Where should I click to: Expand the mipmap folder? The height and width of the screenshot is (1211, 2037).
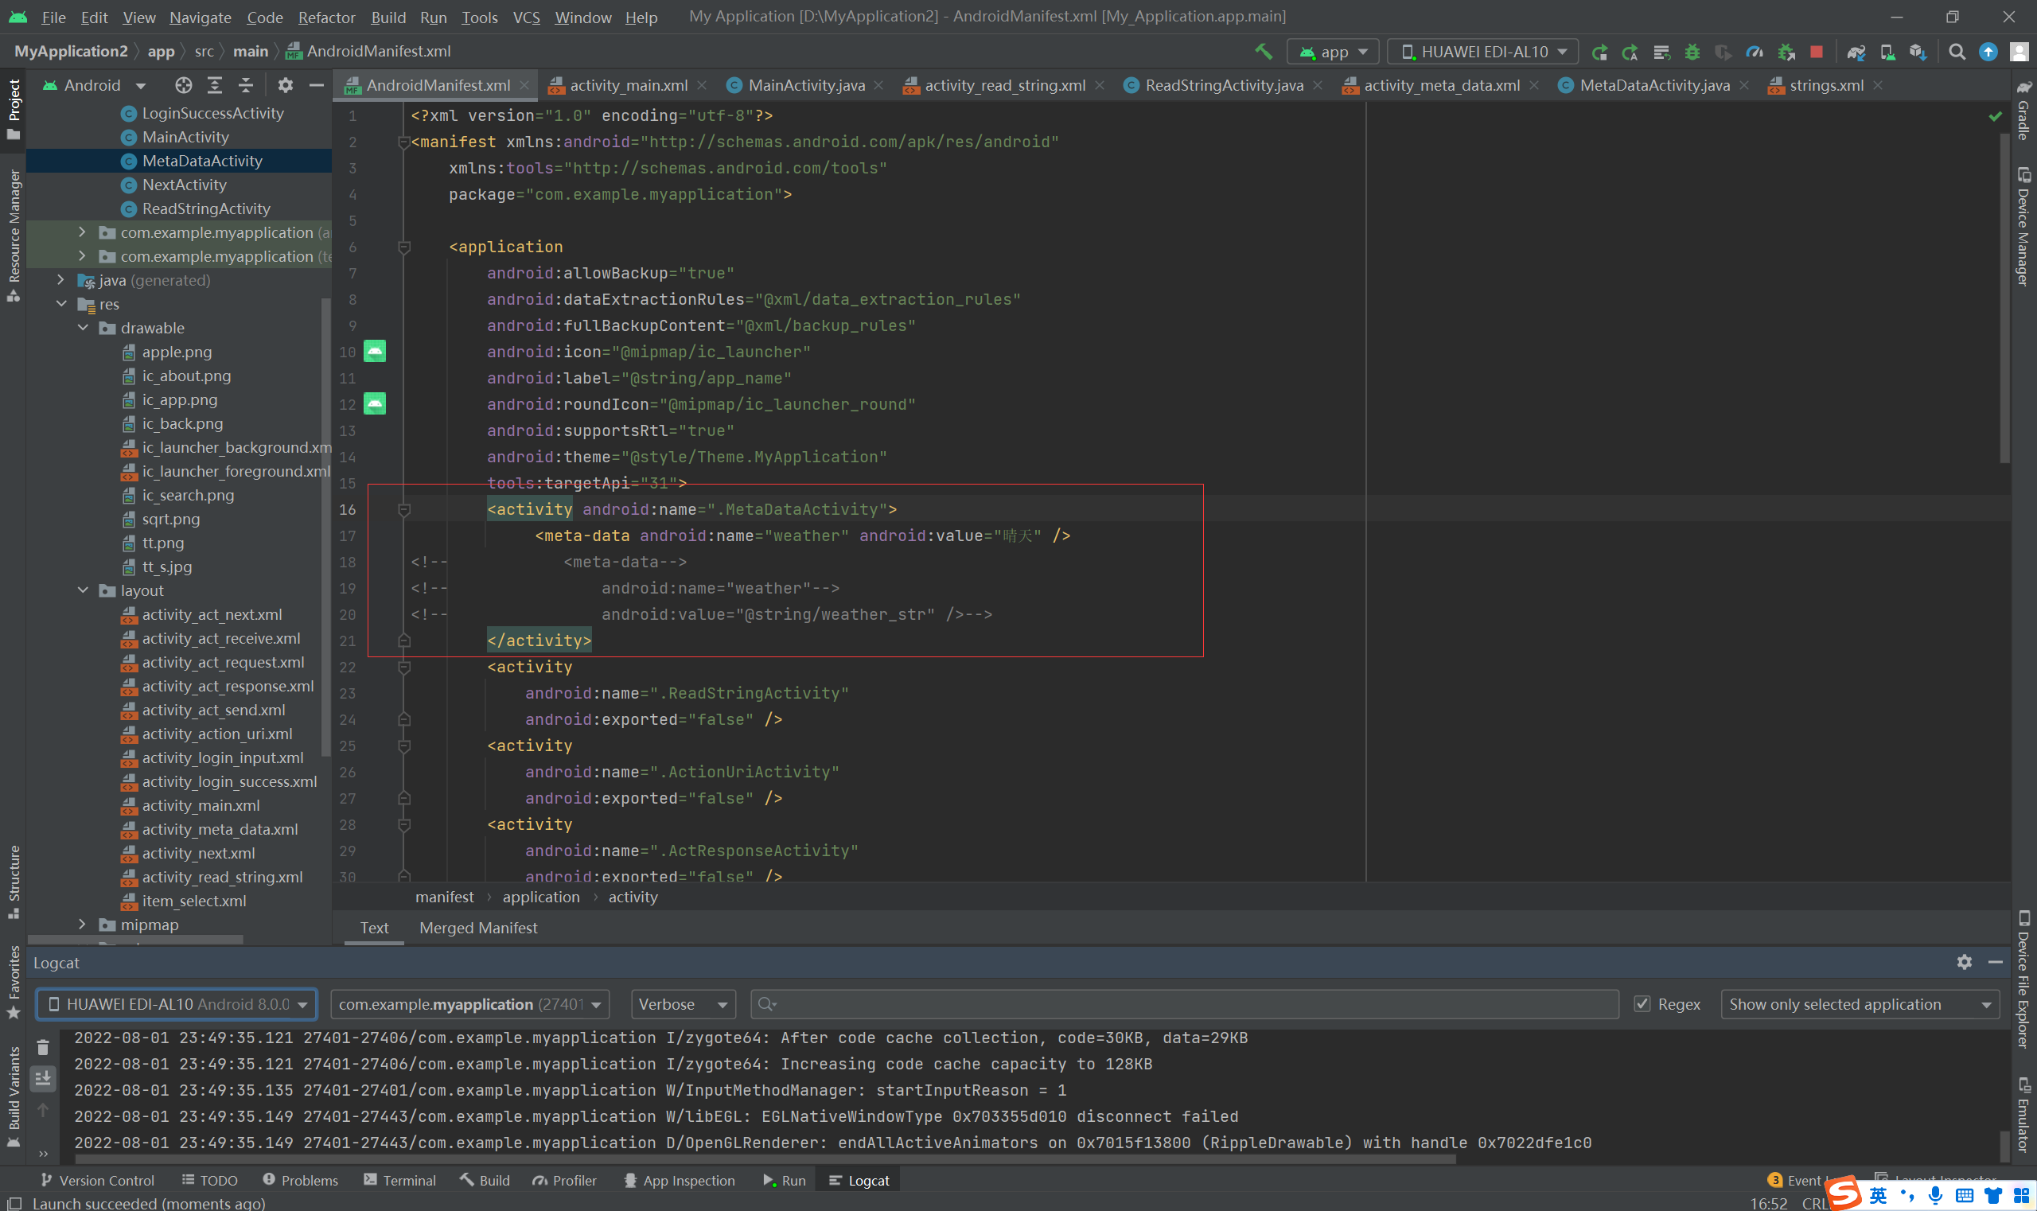pyautogui.click(x=82, y=925)
